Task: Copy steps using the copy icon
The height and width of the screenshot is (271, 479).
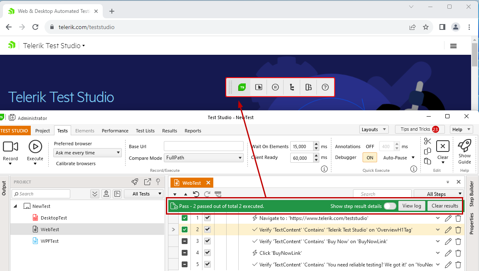Action: (427, 151)
